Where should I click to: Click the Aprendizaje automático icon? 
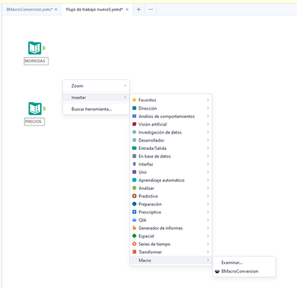click(x=134, y=180)
